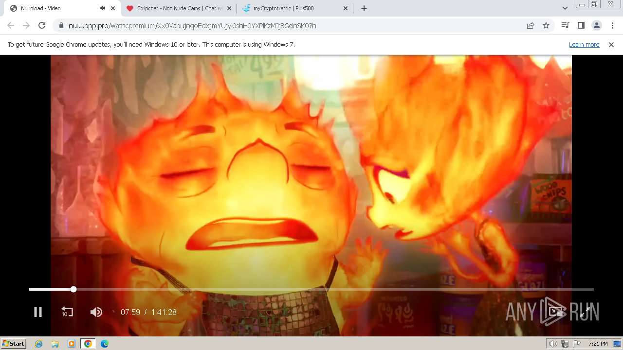Open Windows Explorer folder from taskbar

coord(55,344)
